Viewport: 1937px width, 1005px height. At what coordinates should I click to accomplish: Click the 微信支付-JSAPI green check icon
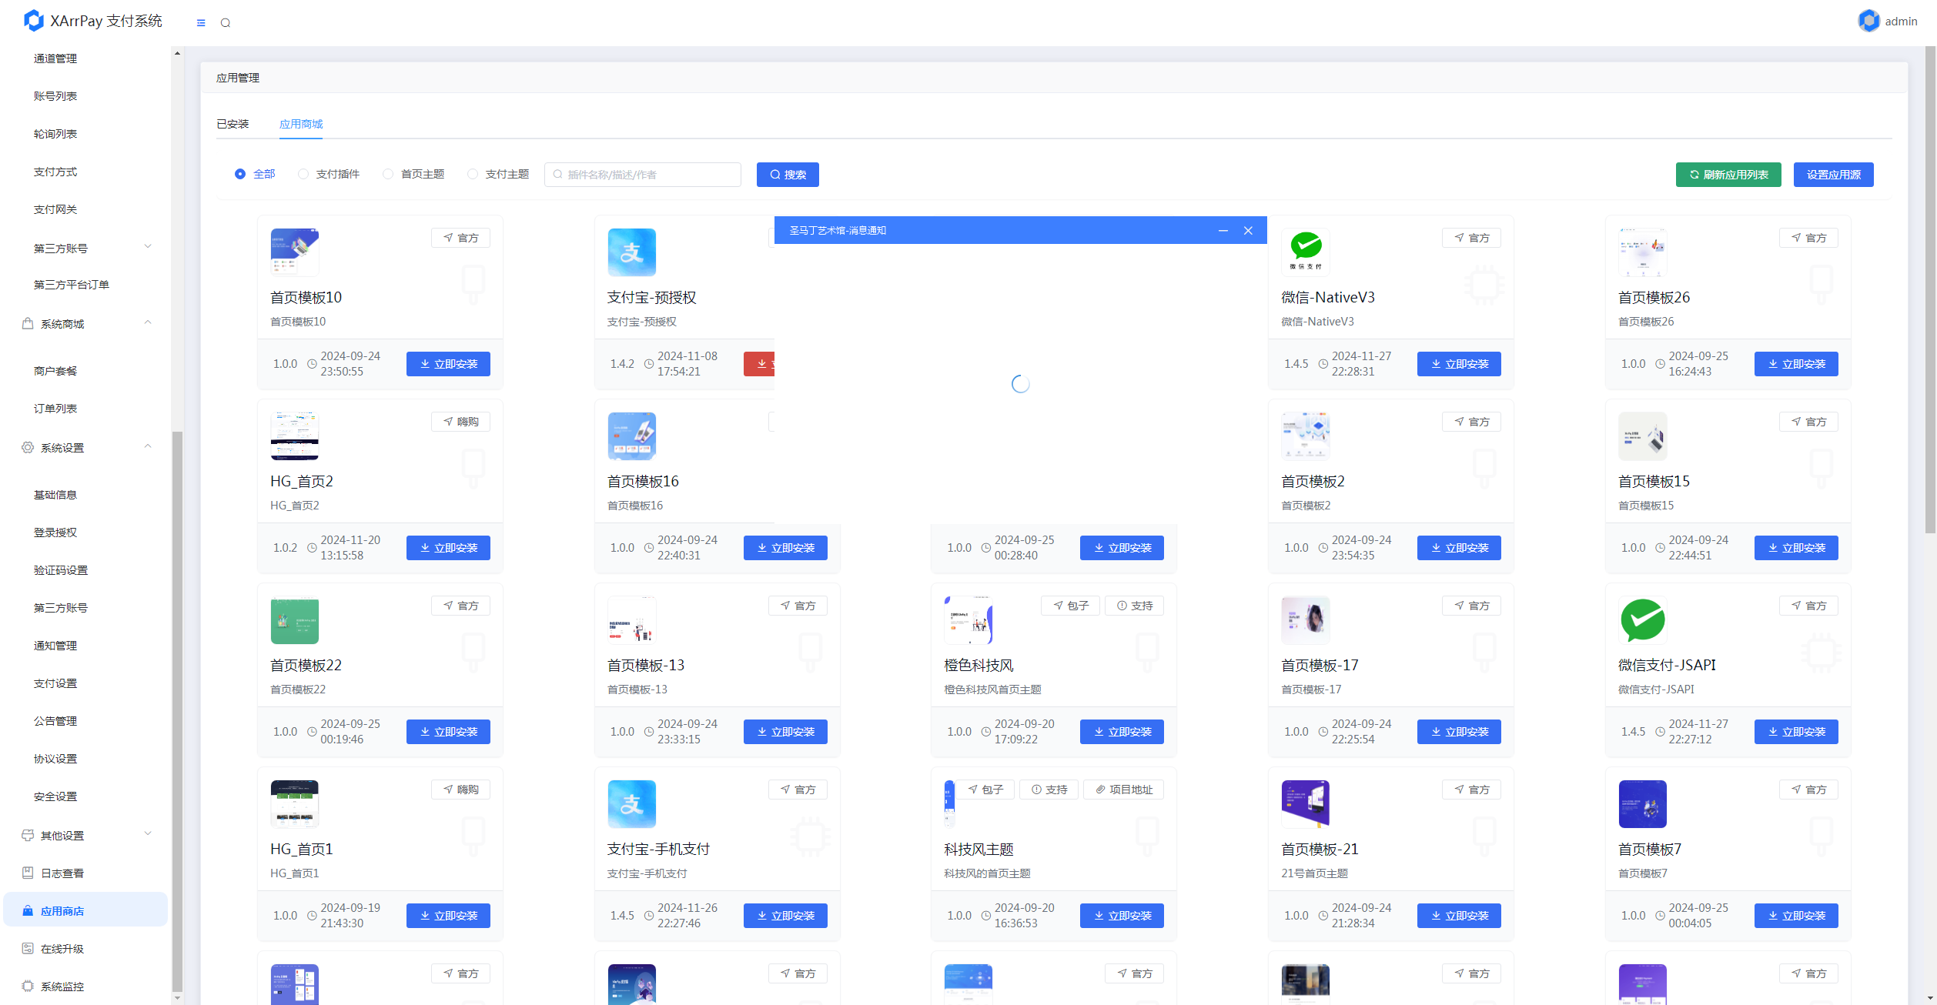(x=1642, y=619)
